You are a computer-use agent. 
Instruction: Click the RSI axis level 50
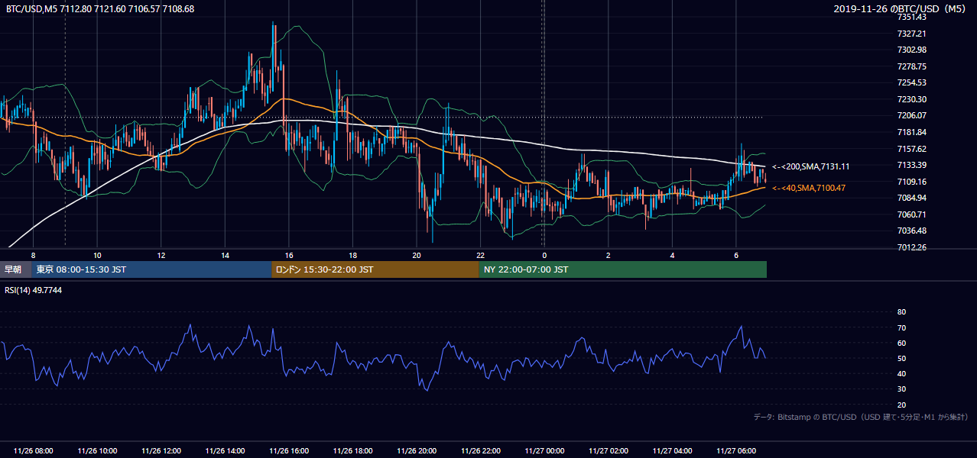click(x=901, y=358)
